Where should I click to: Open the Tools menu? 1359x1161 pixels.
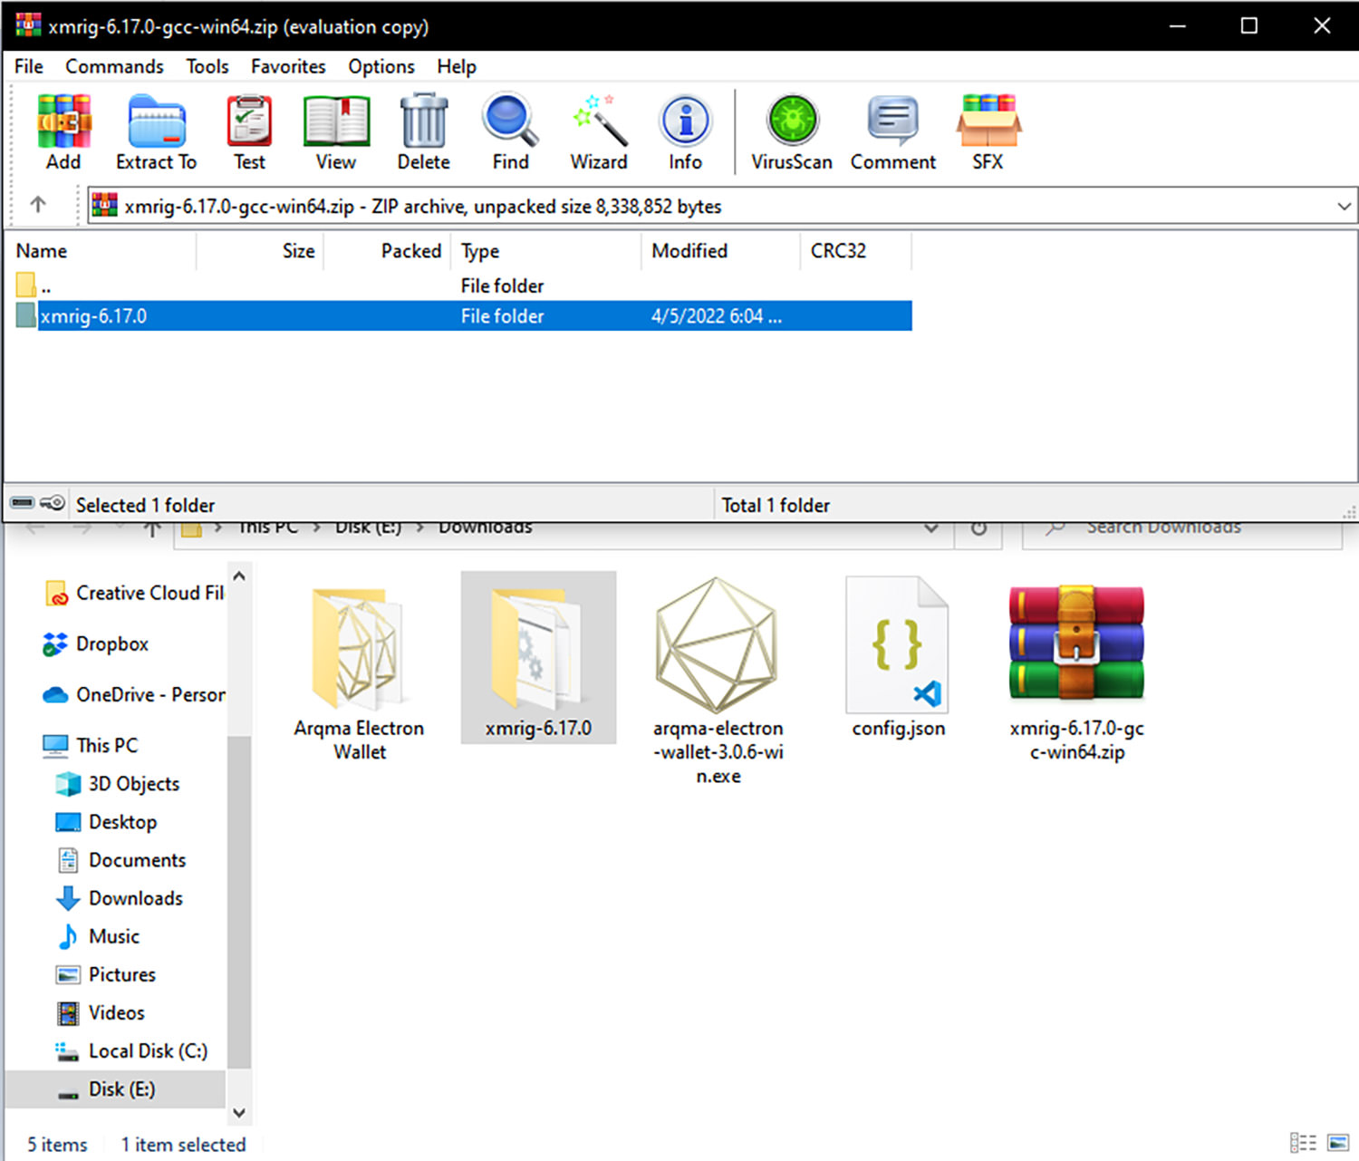pos(207,66)
